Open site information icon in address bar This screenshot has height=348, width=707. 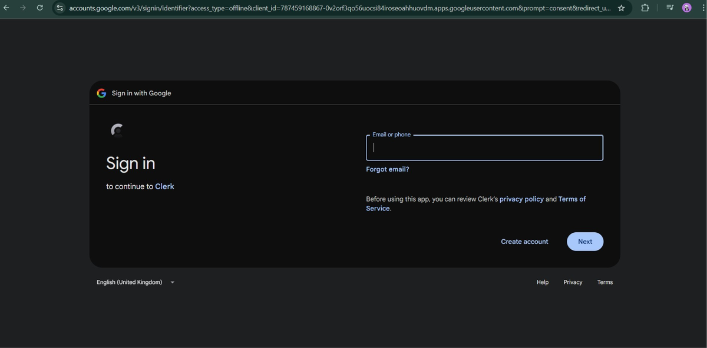click(60, 8)
